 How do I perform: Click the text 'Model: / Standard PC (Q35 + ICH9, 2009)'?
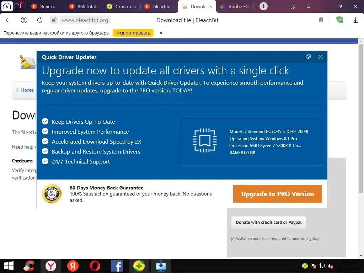coord(269,132)
